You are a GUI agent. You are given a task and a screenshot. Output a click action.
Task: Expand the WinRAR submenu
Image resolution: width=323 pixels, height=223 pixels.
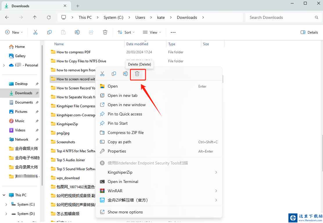click(216, 191)
